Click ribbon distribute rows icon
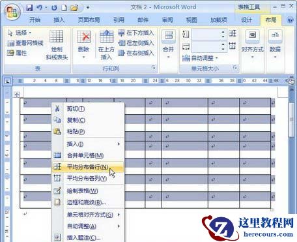 (233, 33)
